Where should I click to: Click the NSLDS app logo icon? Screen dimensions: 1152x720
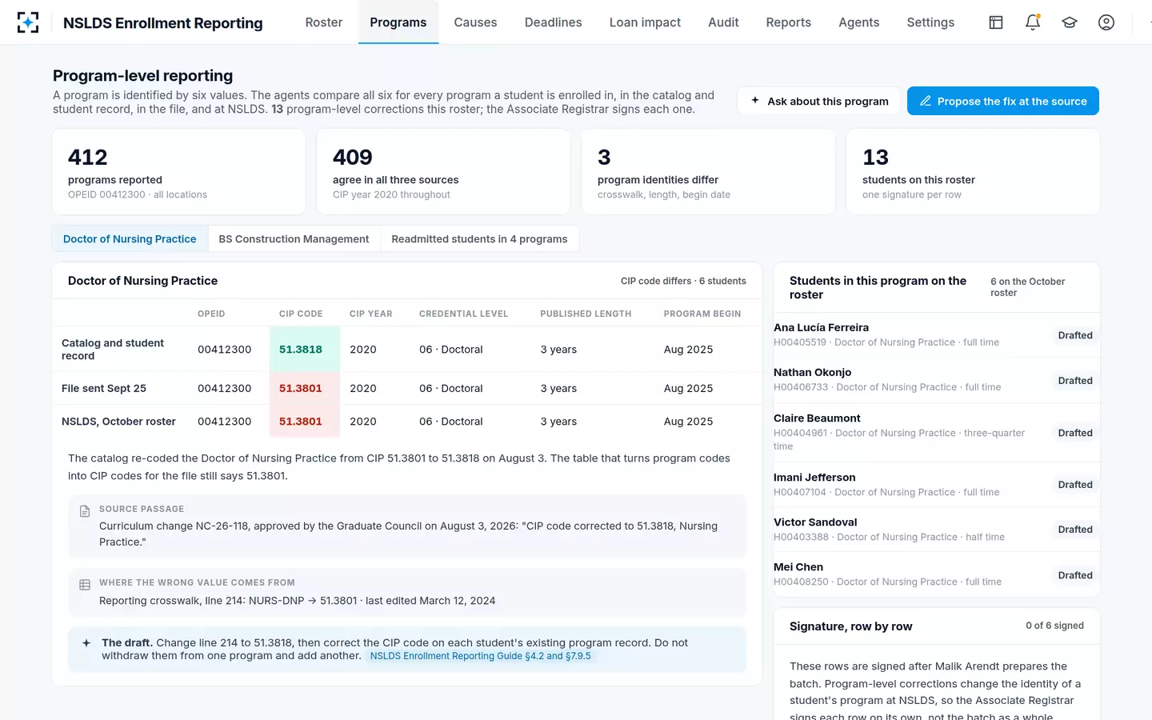(28, 22)
